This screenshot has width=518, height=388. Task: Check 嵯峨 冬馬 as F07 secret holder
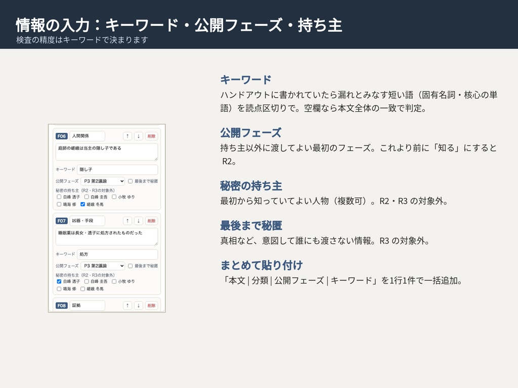click(82, 289)
